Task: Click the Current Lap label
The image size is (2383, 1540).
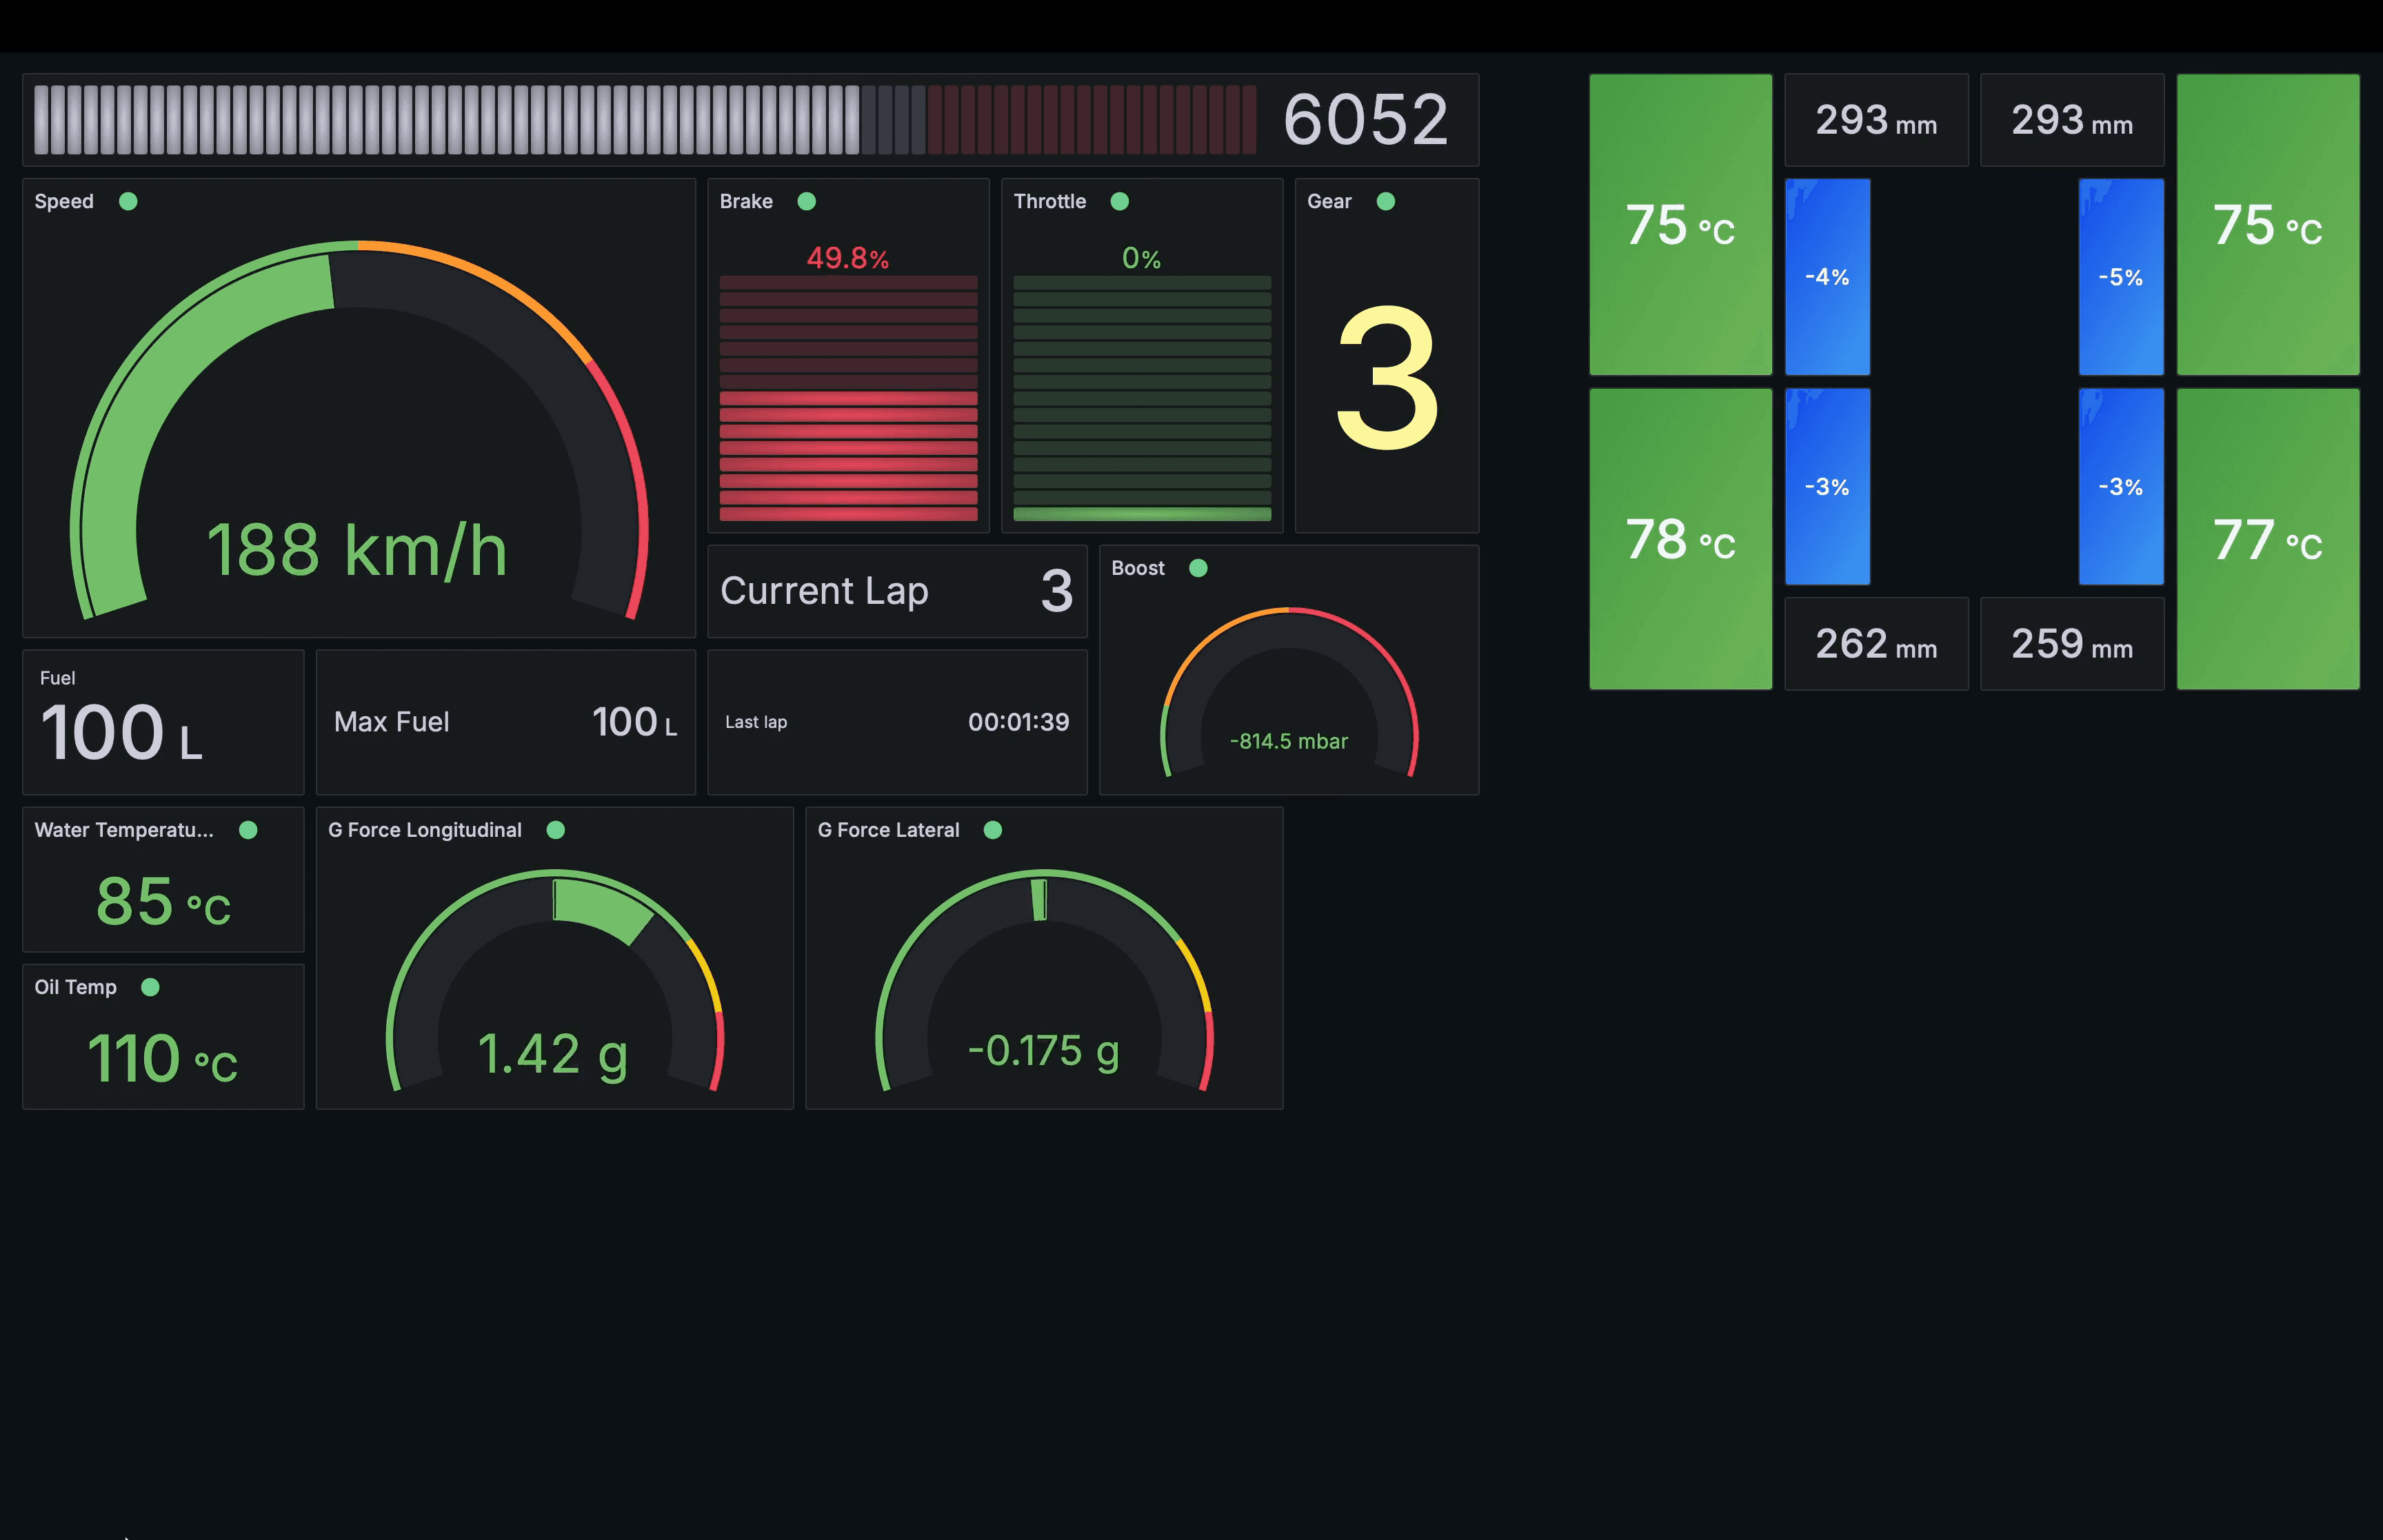Action: pos(824,591)
